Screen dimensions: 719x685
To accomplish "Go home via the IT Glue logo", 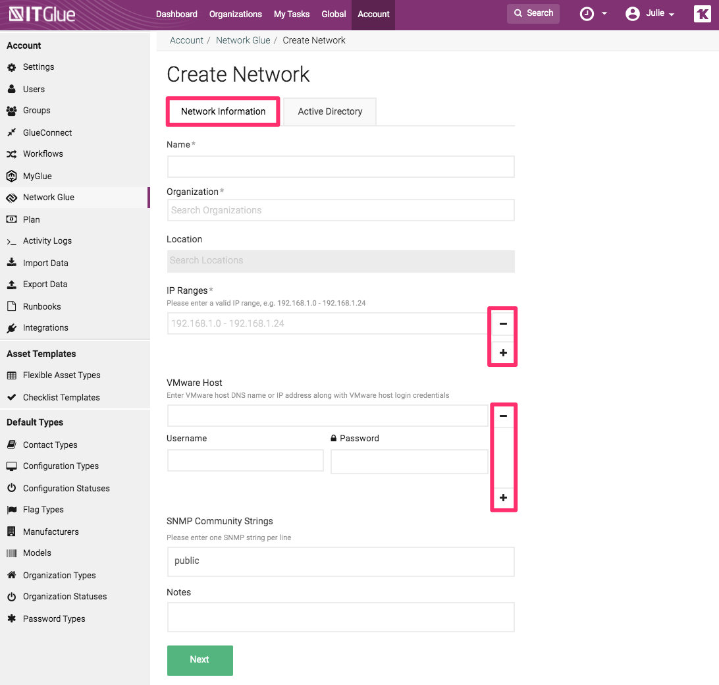I will point(42,14).
